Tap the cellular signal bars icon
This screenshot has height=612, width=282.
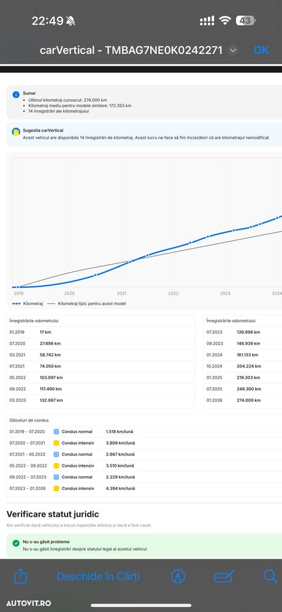[x=207, y=21]
